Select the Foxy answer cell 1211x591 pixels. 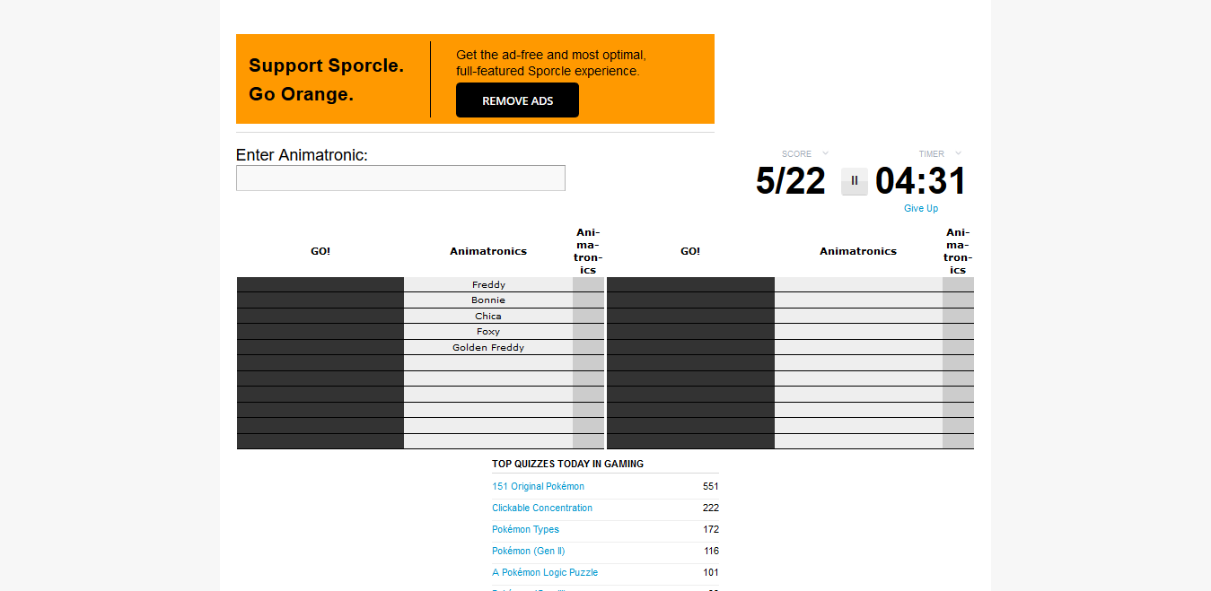pos(488,331)
